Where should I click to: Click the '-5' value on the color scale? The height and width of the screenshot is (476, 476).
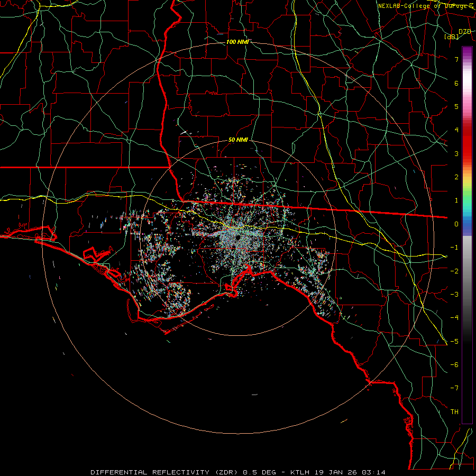(x=454, y=342)
